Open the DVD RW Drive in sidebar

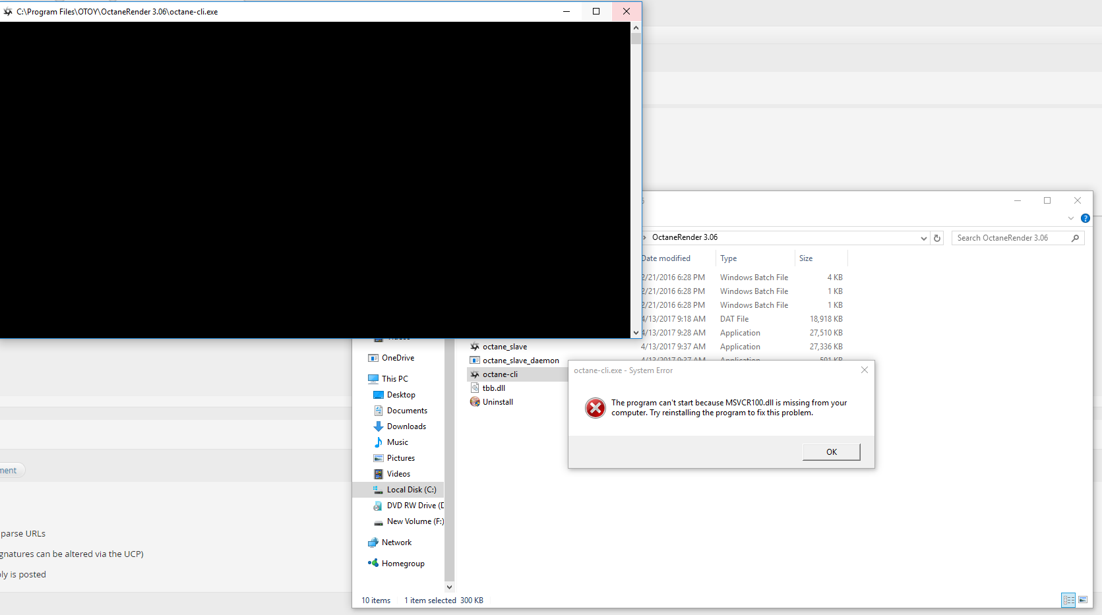tap(415, 506)
